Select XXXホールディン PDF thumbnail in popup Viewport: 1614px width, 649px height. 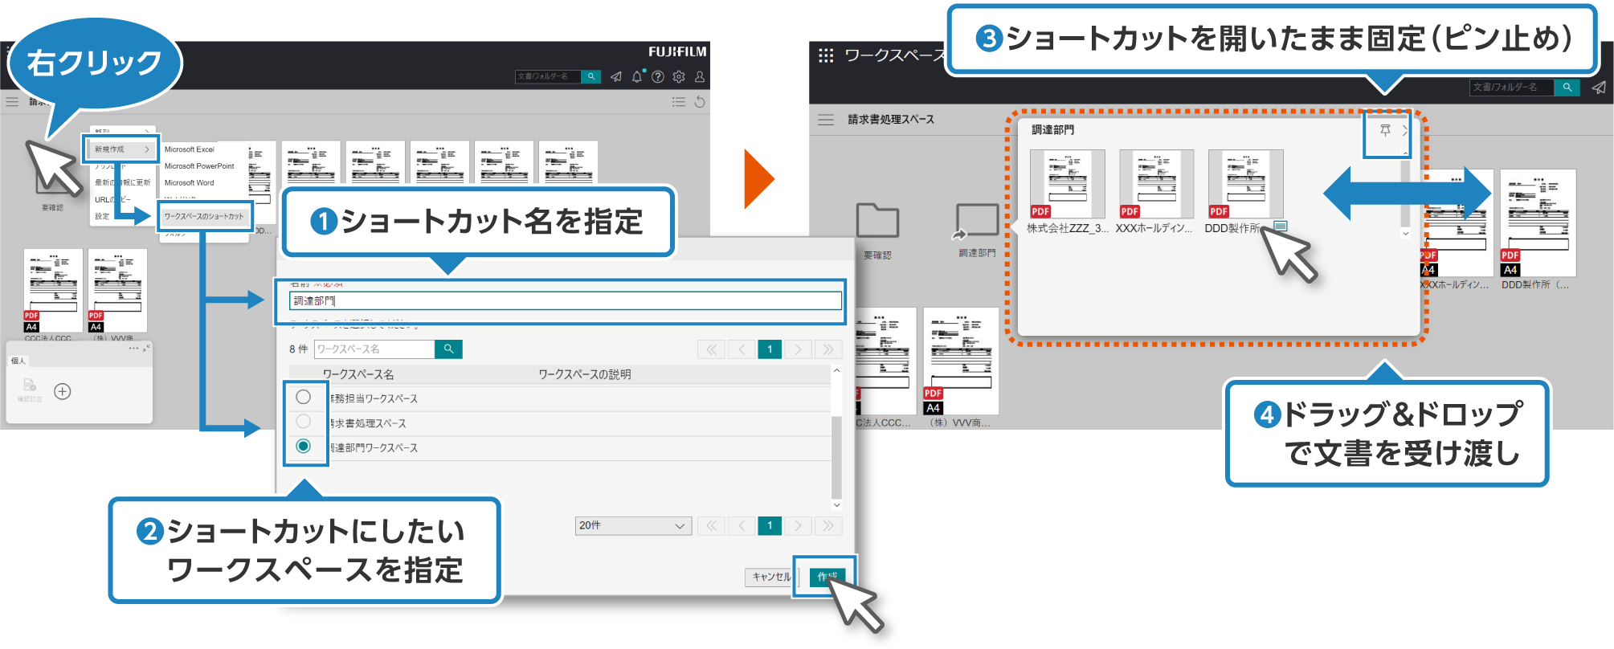pos(1157,184)
